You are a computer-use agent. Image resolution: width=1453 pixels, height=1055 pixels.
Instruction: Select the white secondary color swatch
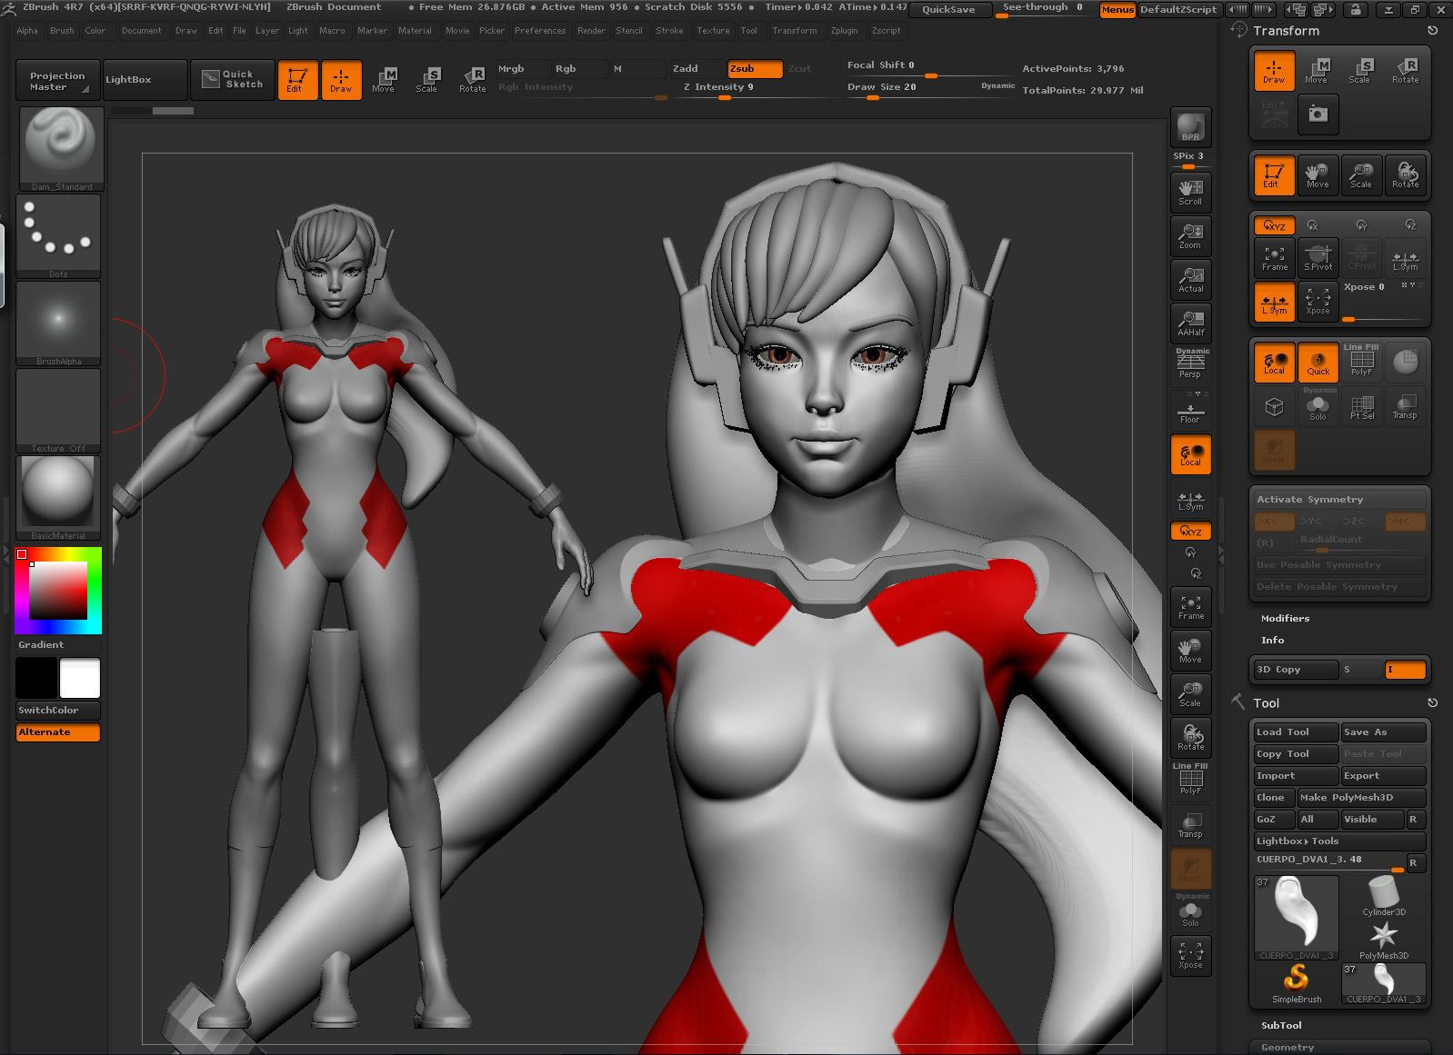point(80,678)
